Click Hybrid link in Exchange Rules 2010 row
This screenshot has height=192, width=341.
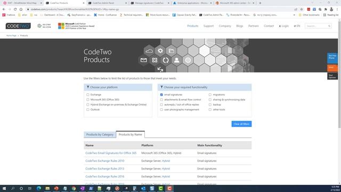tap(166, 161)
